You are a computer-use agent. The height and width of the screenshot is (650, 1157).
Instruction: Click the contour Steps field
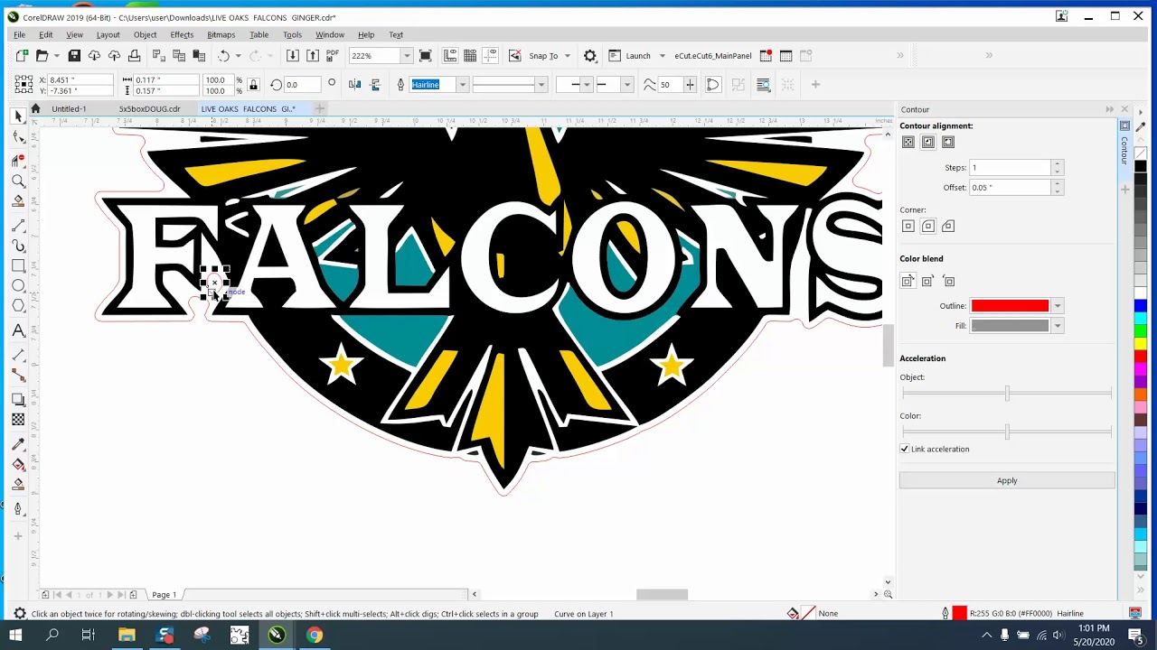(1010, 168)
